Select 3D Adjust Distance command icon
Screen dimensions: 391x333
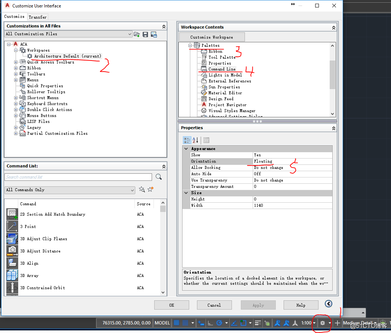pos(12,251)
